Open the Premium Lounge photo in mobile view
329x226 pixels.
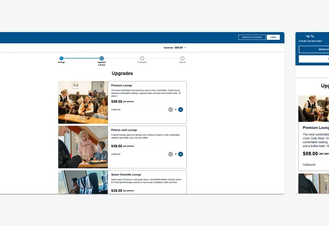[314, 108]
